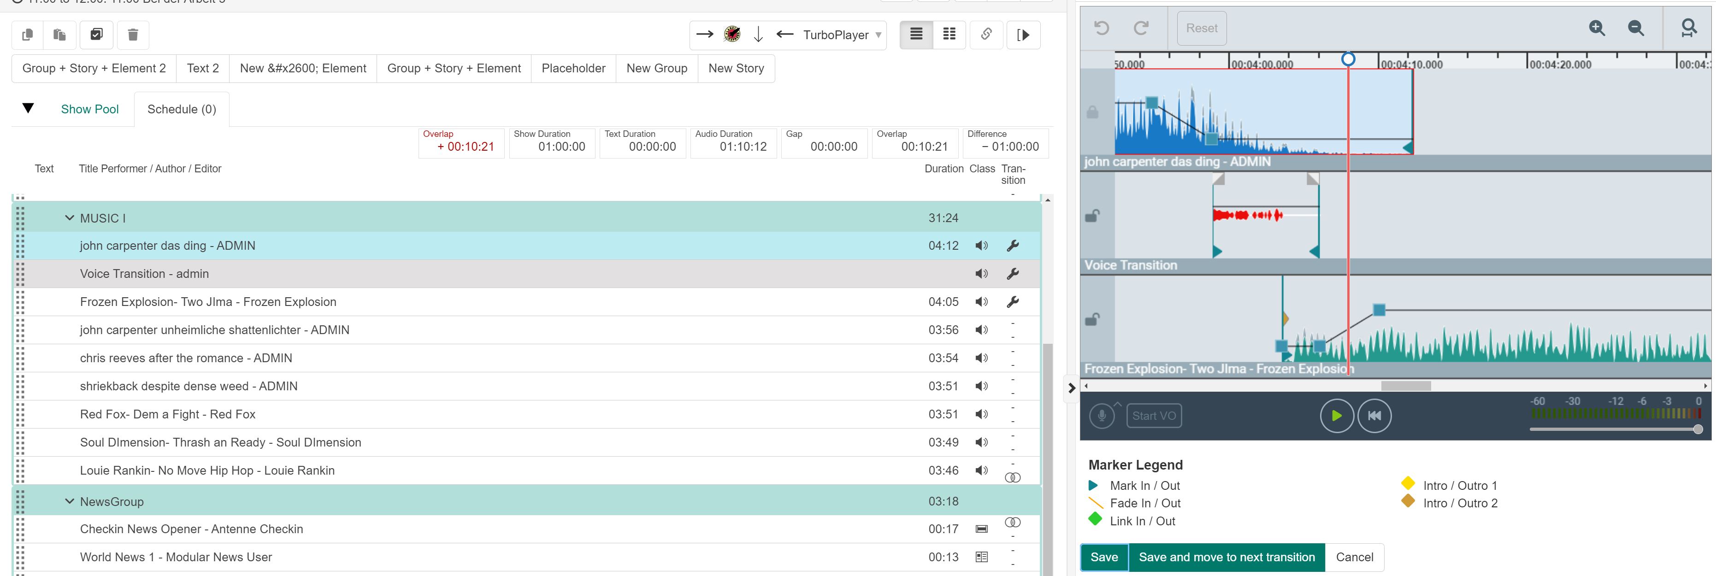Click the Text 2 template button
The height and width of the screenshot is (576, 1716).
click(203, 69)
